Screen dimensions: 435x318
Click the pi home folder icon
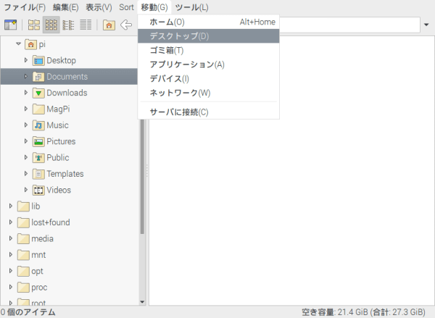coord(30,44)
